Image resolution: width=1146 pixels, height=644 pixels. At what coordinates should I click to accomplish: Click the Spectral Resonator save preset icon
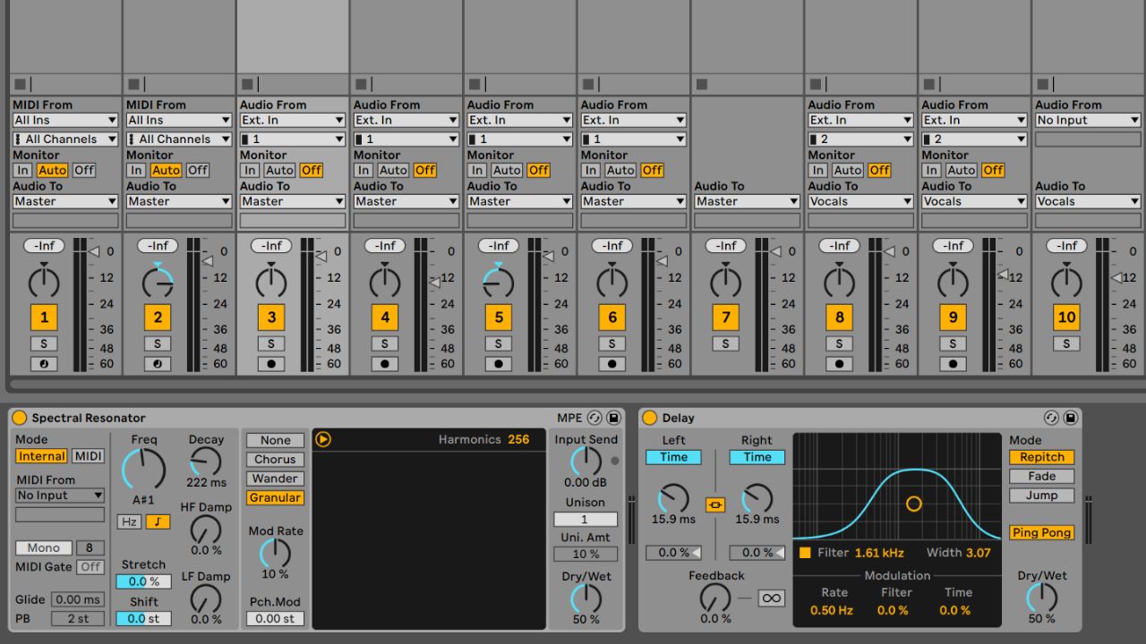(613, 418)
